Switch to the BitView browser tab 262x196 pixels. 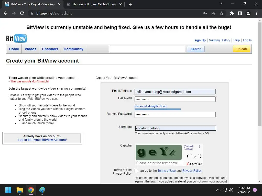[32, 4]
